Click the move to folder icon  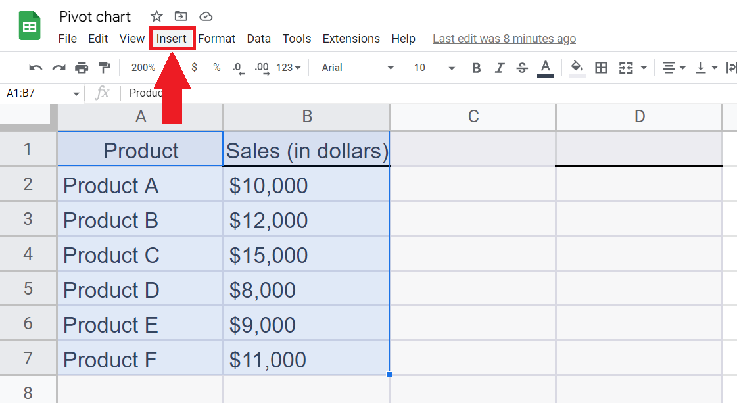181,16
